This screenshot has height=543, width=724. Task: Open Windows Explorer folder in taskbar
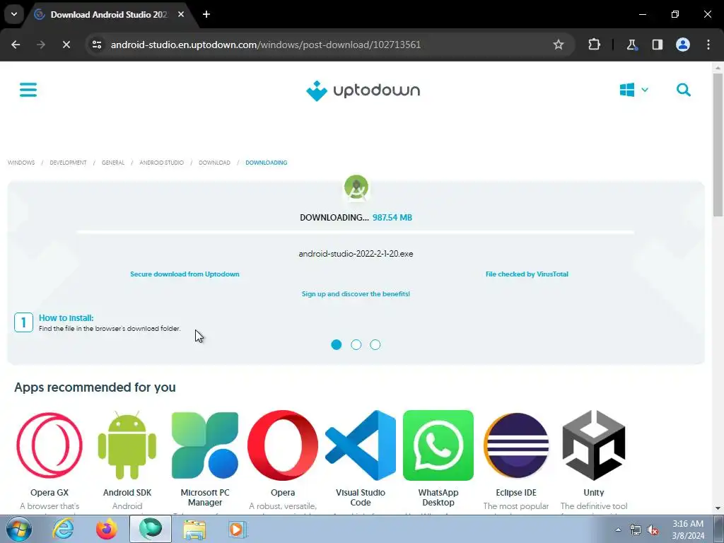(194, 529)
